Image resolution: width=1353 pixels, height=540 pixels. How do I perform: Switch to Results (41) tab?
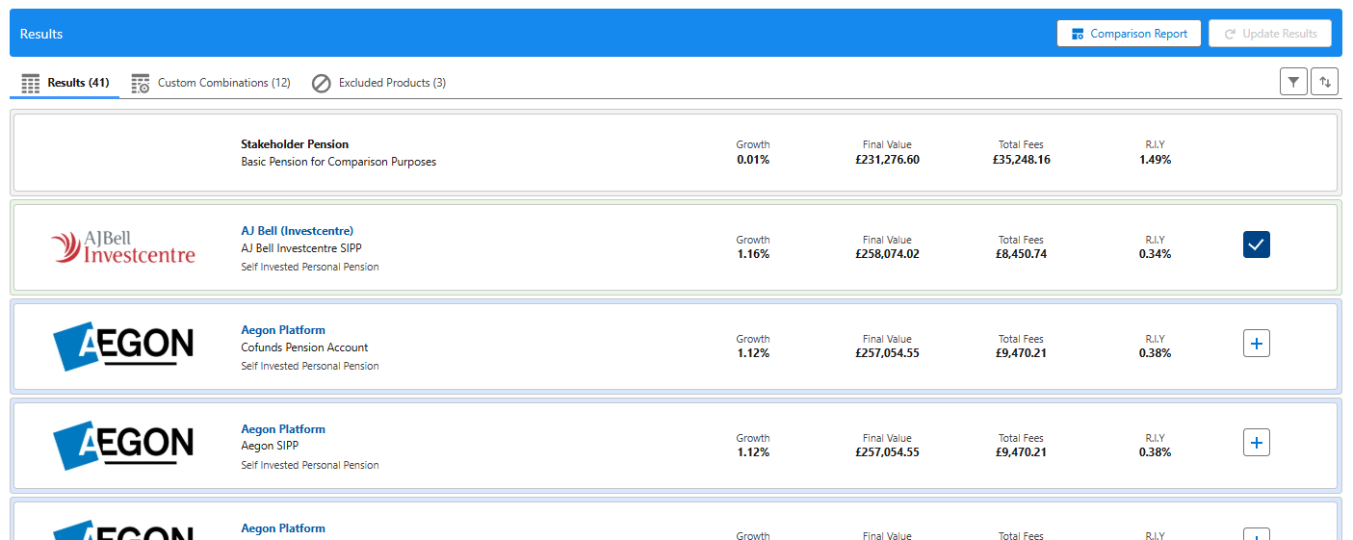tap(65, 83)
